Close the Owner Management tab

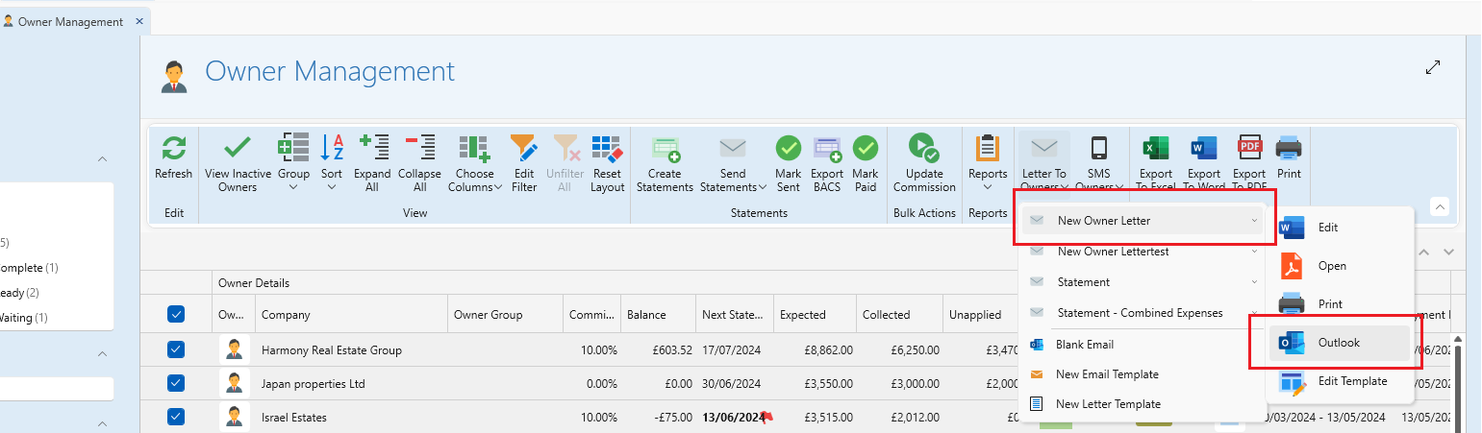139,21
